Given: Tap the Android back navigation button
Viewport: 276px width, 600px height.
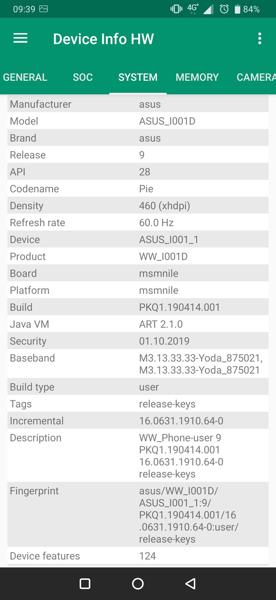Looking at the screenshot, I should pos(191,583).
